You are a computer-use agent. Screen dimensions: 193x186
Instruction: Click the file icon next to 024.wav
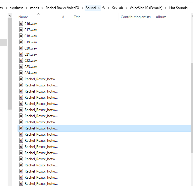coord(21,73)
